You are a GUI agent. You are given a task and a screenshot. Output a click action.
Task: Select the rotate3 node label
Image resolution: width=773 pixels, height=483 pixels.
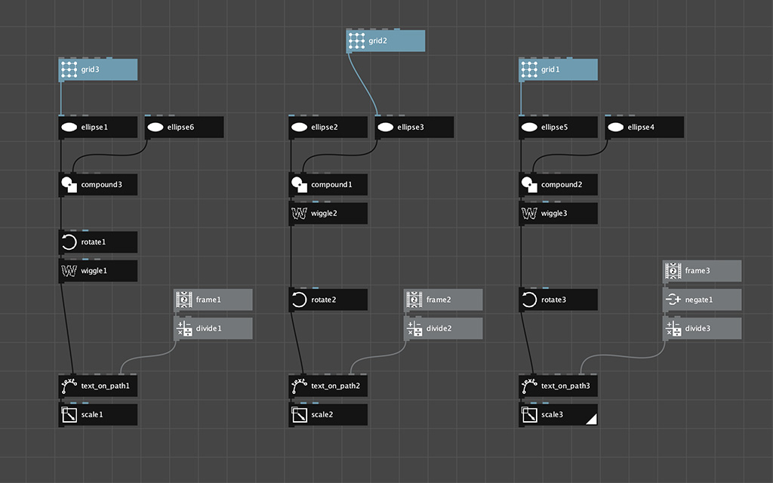click(553, 300)
